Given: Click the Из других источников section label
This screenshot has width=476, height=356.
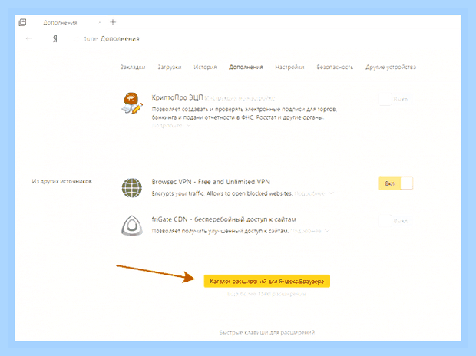Looking at the screenshot, I should (x=61, y=181).
